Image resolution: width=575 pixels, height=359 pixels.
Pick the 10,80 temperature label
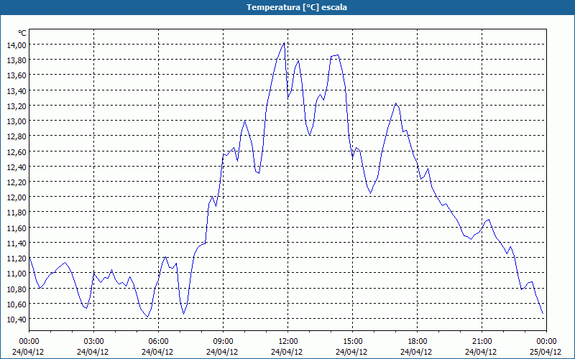[17, 289]
